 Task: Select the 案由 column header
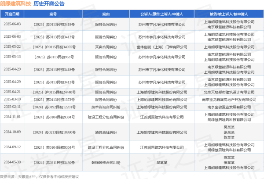point(106,14)
